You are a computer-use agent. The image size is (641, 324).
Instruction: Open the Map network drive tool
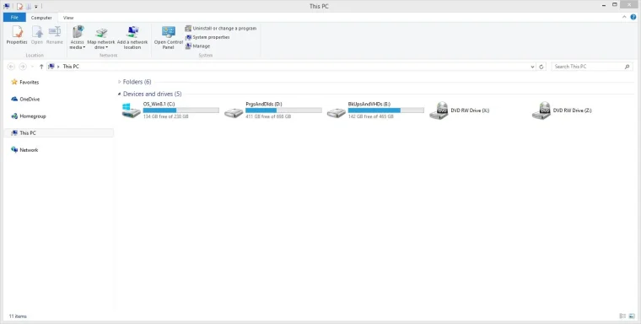click(101, 38)
